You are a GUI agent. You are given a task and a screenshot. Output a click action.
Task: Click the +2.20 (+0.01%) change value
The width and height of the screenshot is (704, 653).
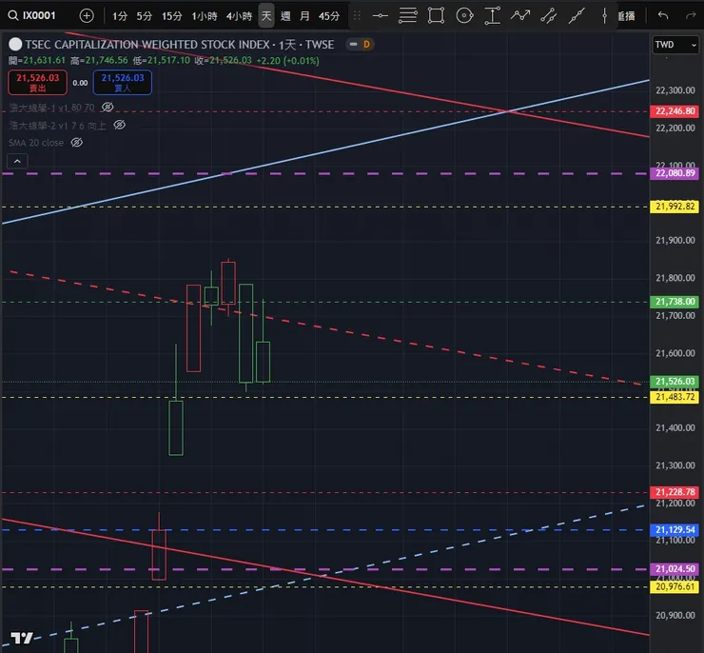pos(288,61)
